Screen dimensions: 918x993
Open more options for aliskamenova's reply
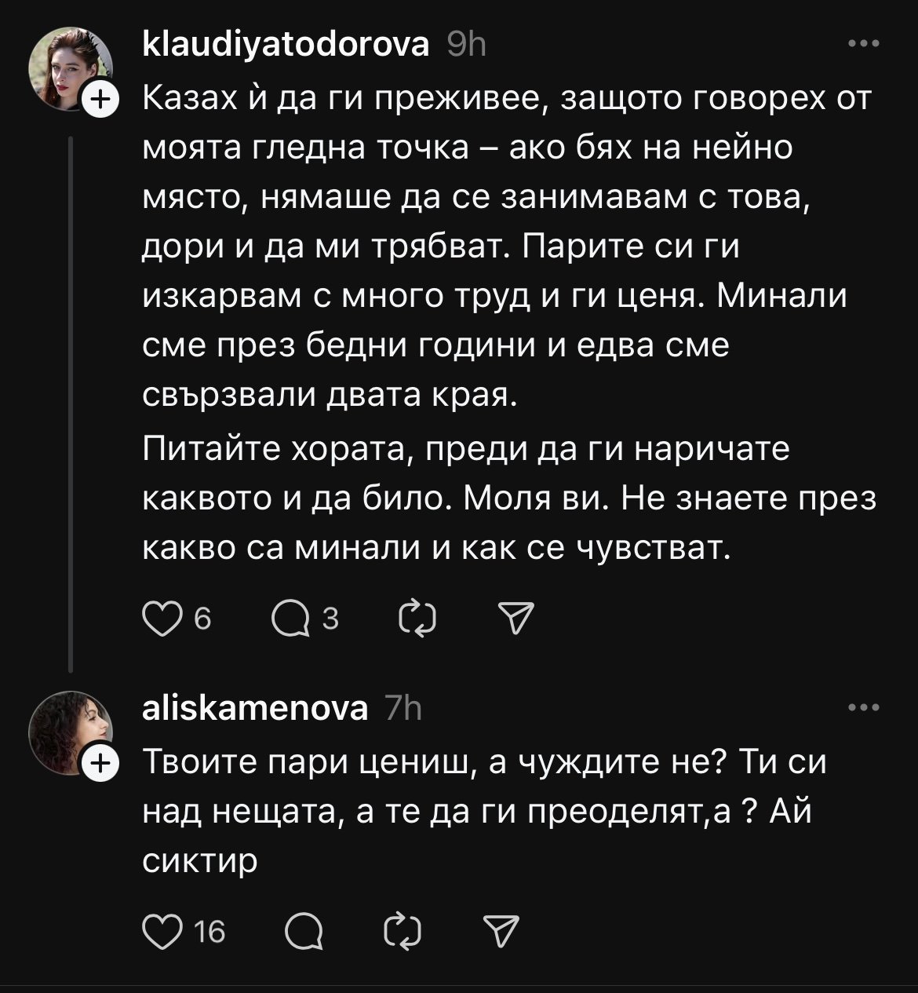point(865,708)
